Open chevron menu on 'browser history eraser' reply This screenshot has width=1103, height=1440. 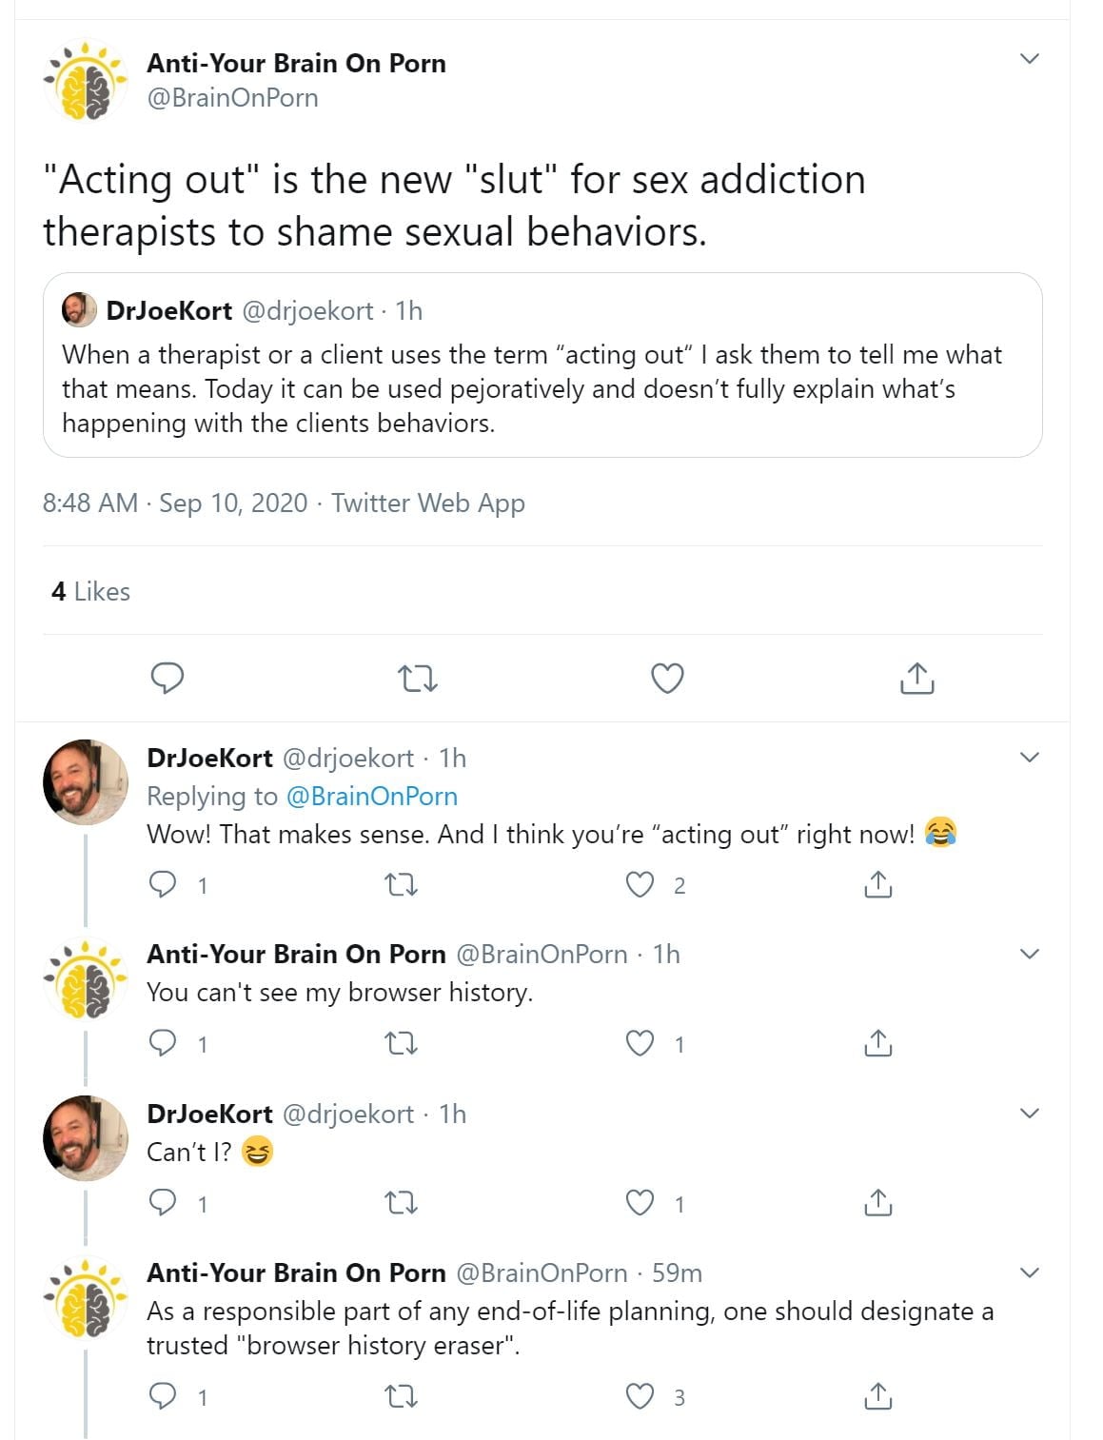(1029, 1272)
